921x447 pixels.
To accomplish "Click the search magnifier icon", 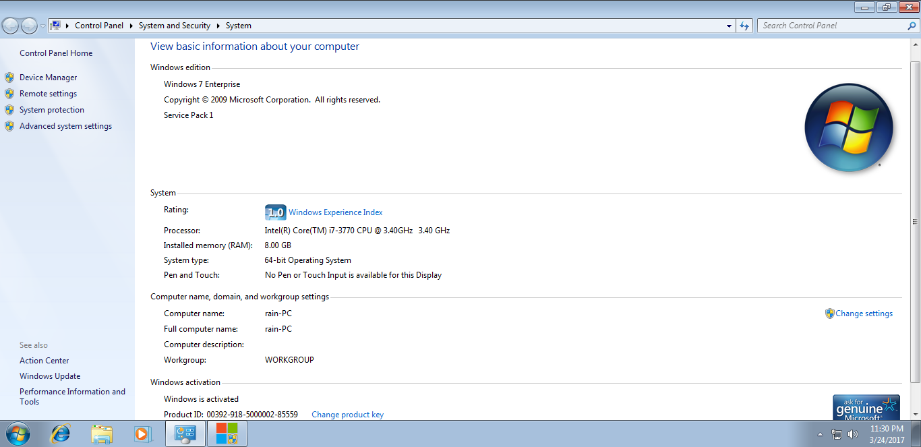I will click(912, 26).
